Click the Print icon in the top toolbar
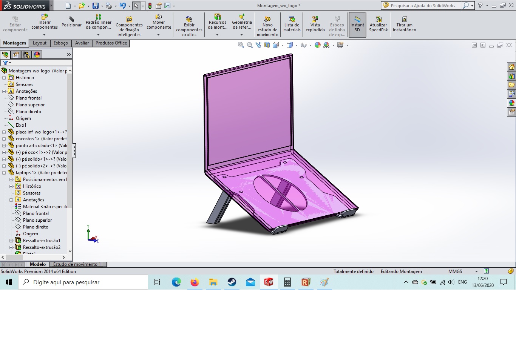This screenshot has width=516, height=342. [x=109, y=6]
